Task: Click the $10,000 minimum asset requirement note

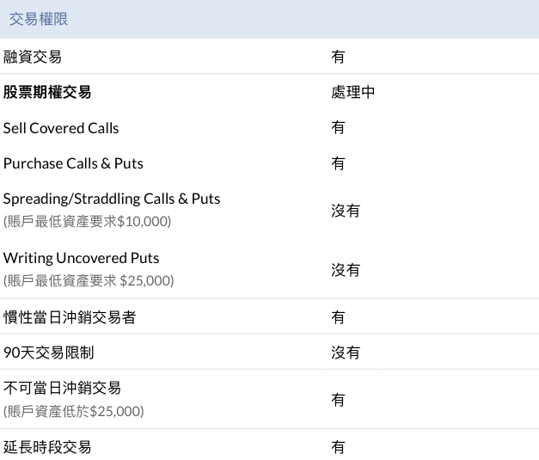Action: (88, 222)
